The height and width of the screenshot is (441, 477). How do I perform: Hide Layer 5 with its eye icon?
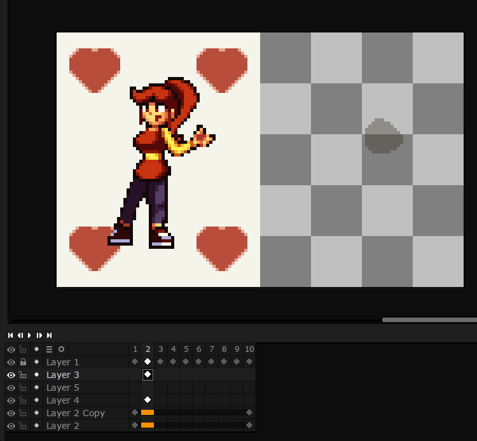(x=11, y=388)
